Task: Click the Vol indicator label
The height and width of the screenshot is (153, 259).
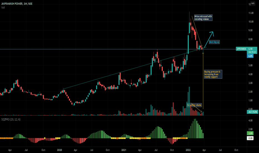Action: [x=3, y=8]
